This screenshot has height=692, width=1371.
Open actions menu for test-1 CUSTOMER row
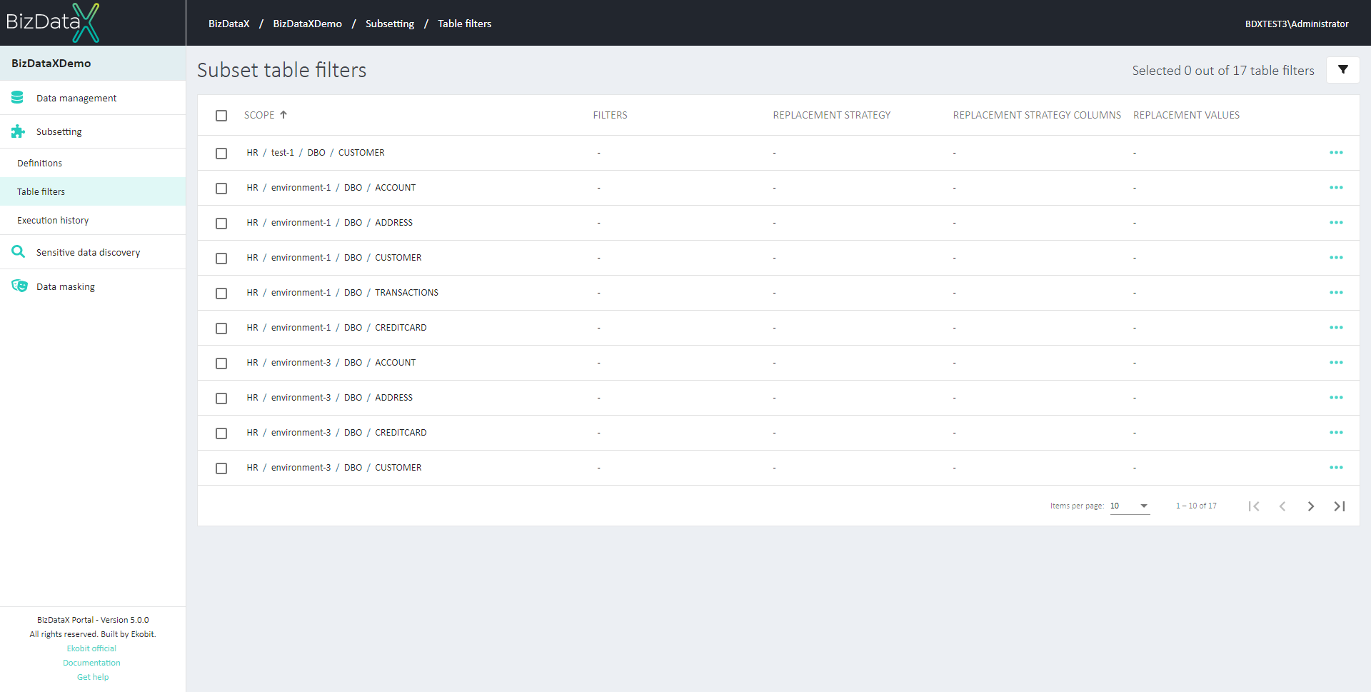point(1336,153)
